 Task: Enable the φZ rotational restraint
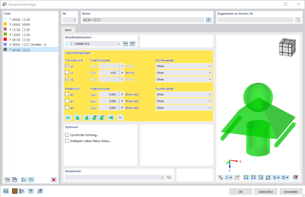(x=67, y=107)
